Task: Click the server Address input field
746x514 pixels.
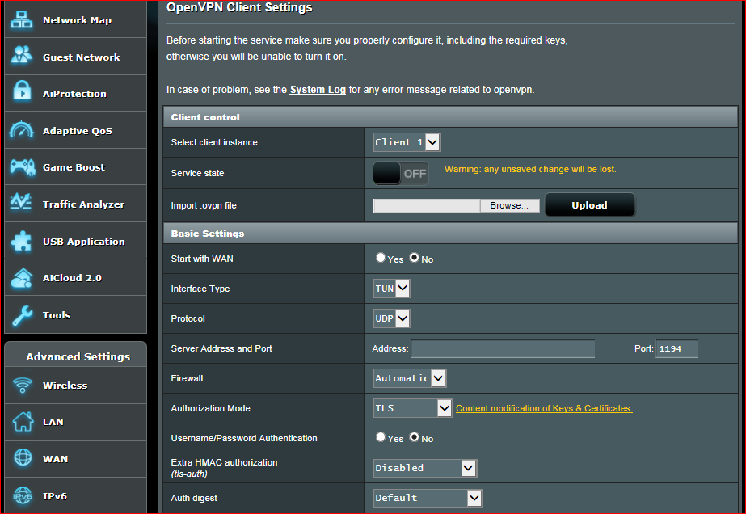Action: coord(503,348)
